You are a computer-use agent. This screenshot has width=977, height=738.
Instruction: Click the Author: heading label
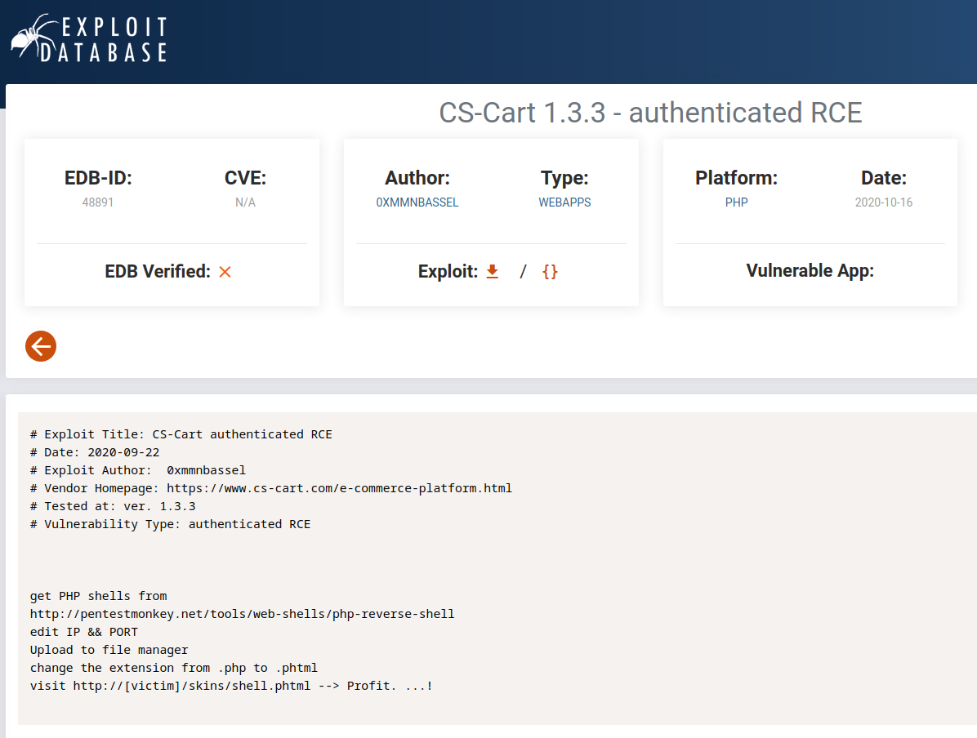coord(417,177)
